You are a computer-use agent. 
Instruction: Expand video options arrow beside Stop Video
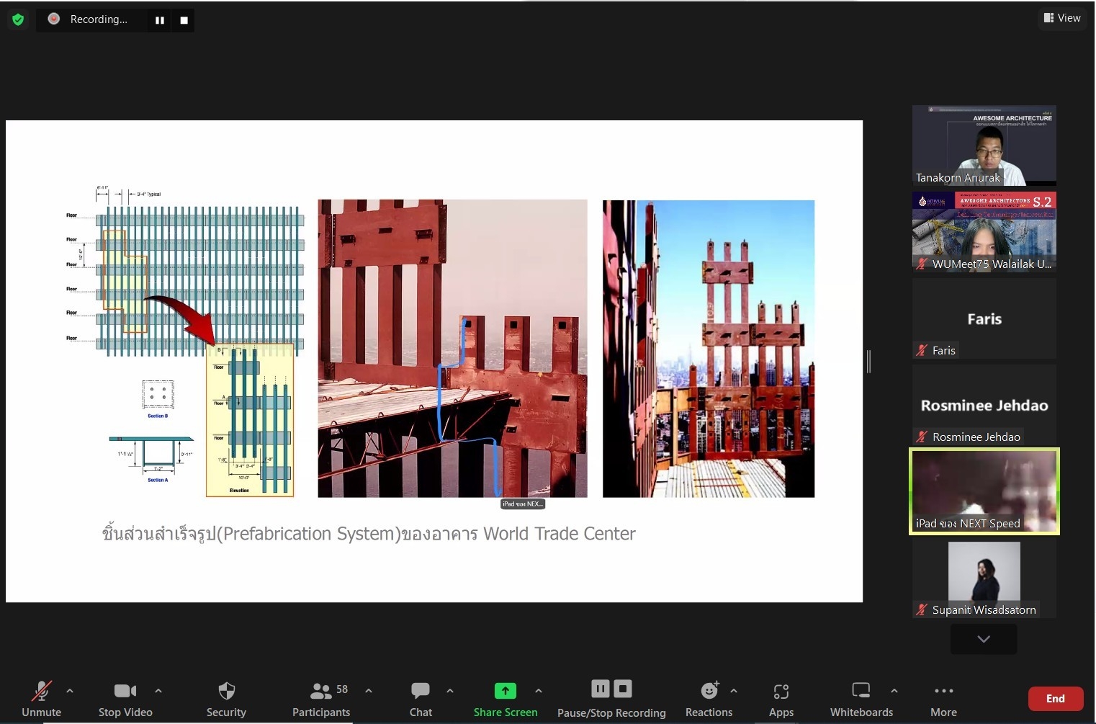(x=158, y=691)
